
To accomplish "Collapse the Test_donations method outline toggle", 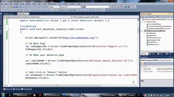I will 8,29.
